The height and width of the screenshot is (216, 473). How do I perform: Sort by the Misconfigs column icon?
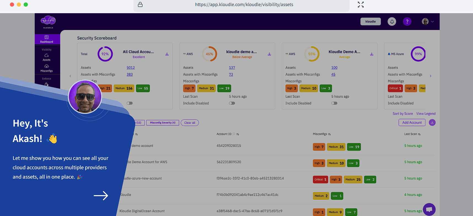[x=329, y=134]
